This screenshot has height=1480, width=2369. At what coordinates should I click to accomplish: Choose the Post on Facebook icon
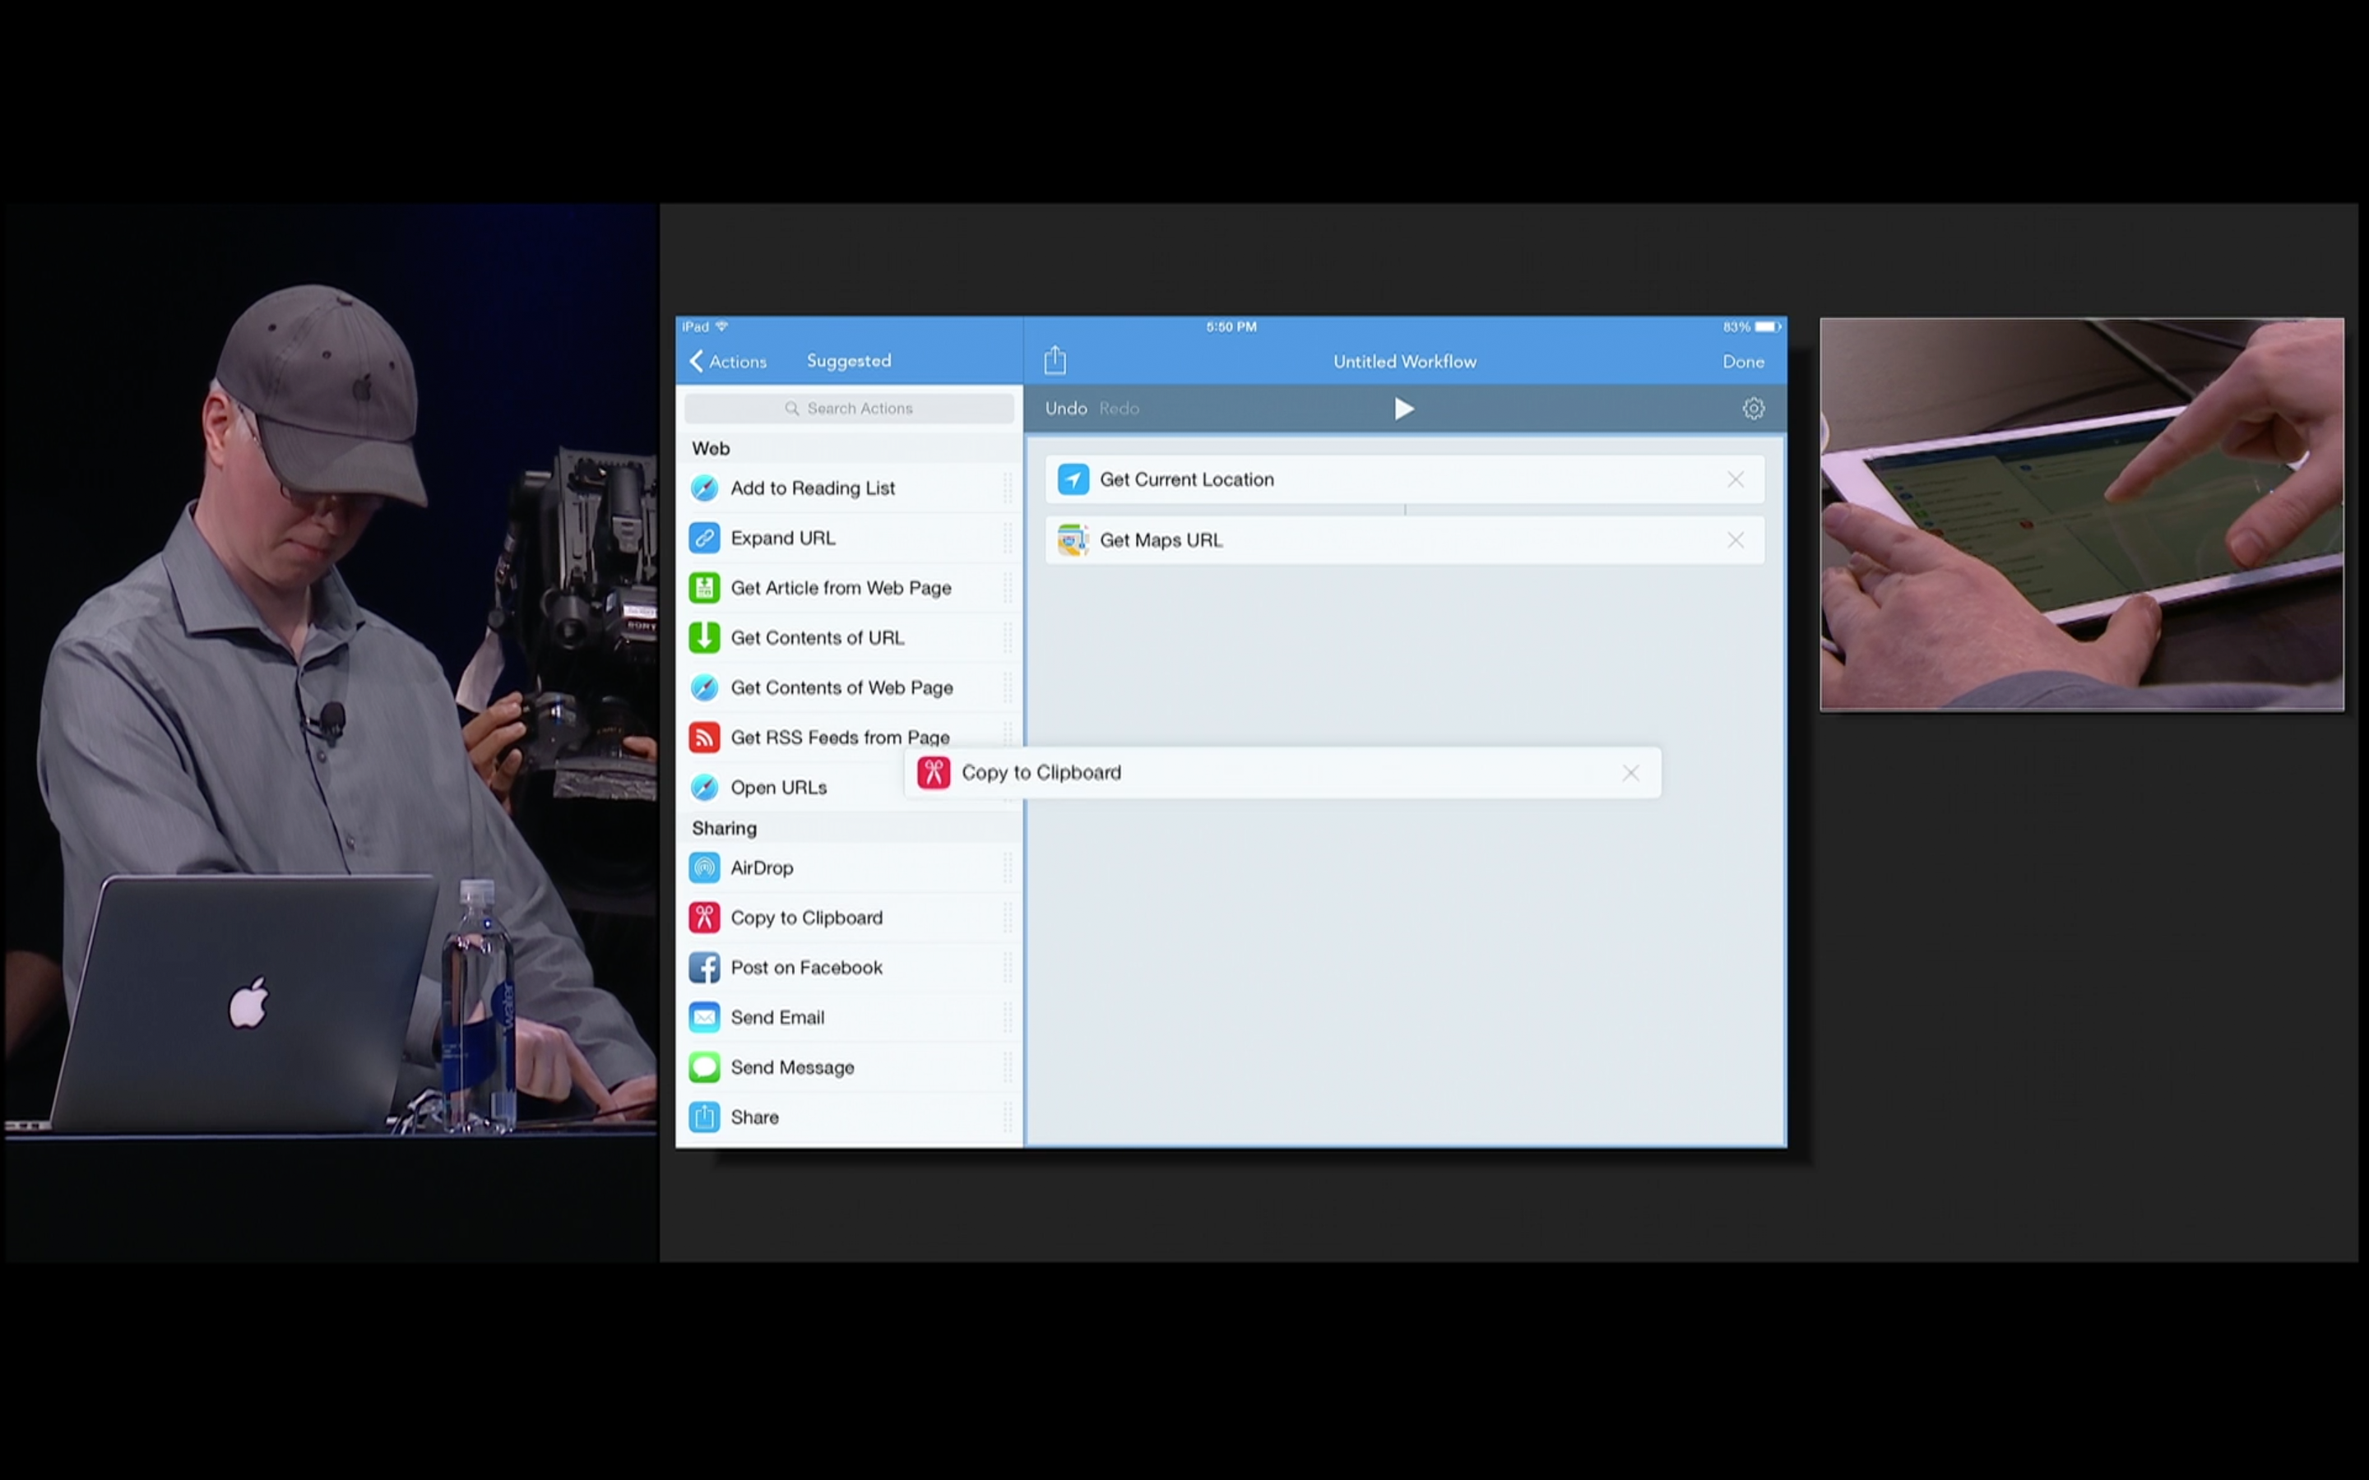point(704,968)
